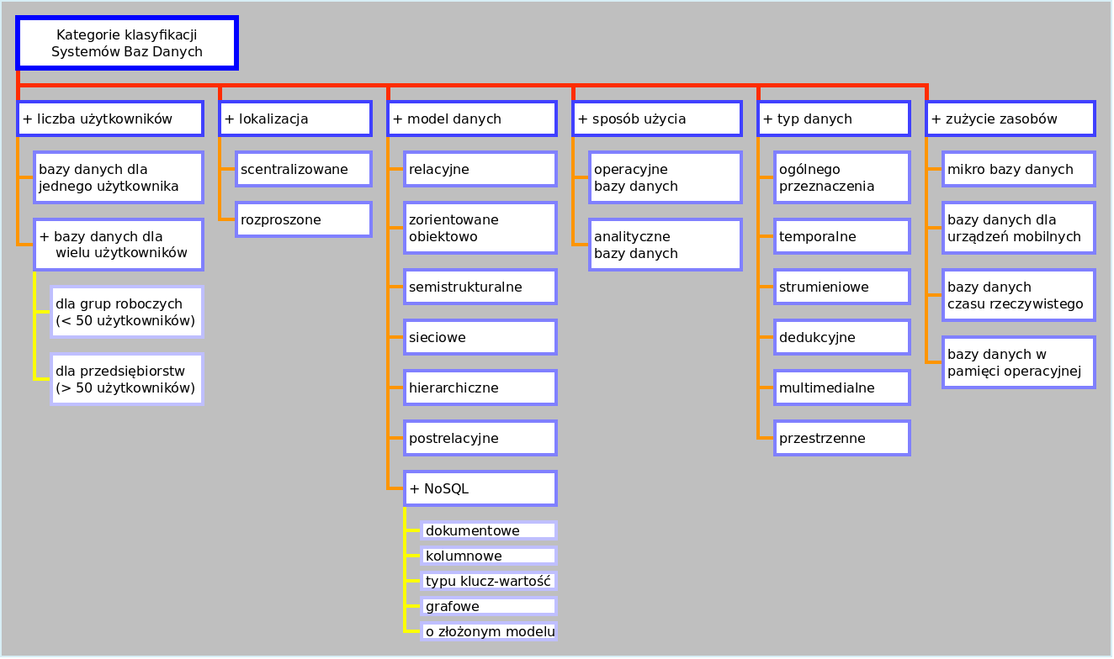Select 'dla grup roboczych (< 50 użytkowników)'

click(x=127, y=312)
